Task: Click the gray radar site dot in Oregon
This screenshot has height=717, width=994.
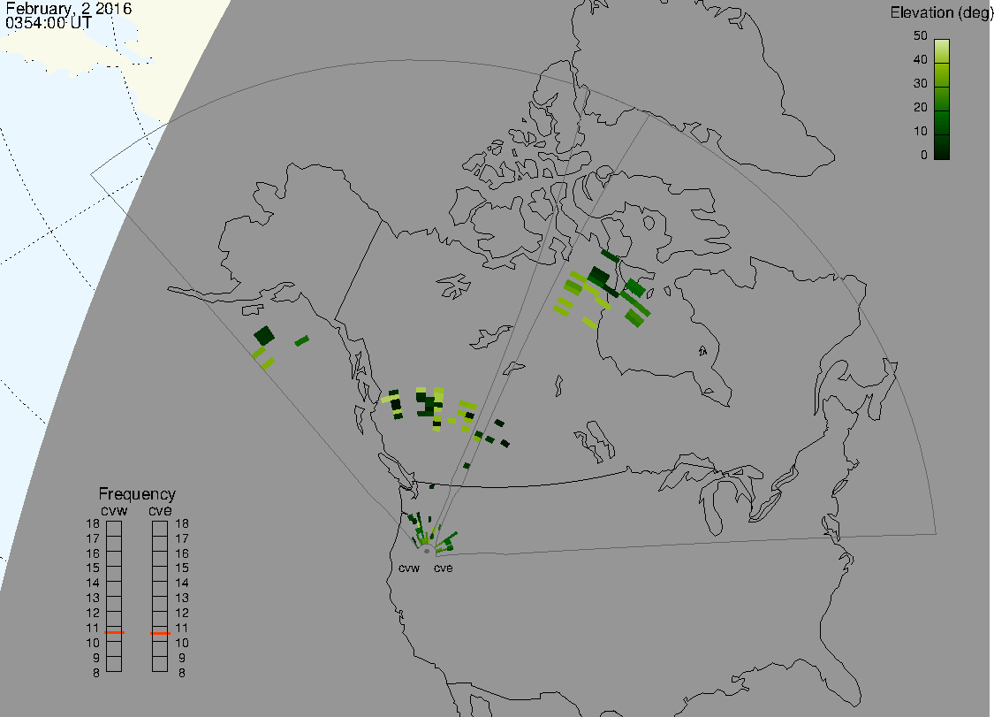Action: 427,551
